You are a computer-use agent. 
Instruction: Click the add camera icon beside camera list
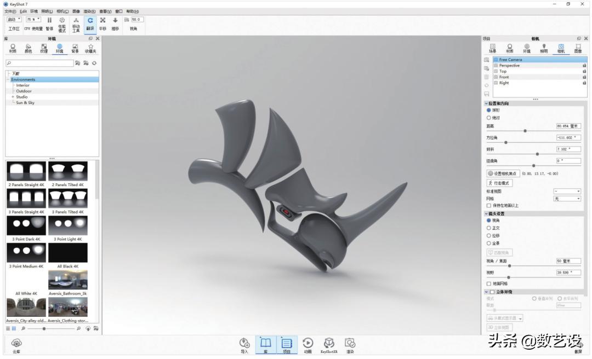click(487, 60)
